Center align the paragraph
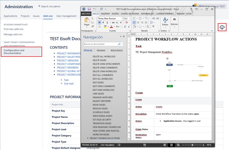This screenshot has height=150, width=229. point(138,22)
